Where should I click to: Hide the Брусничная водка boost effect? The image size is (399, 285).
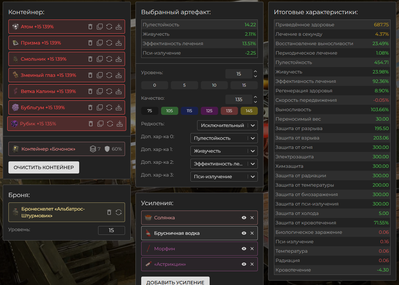pyautogui.click(x=244, y=233)
